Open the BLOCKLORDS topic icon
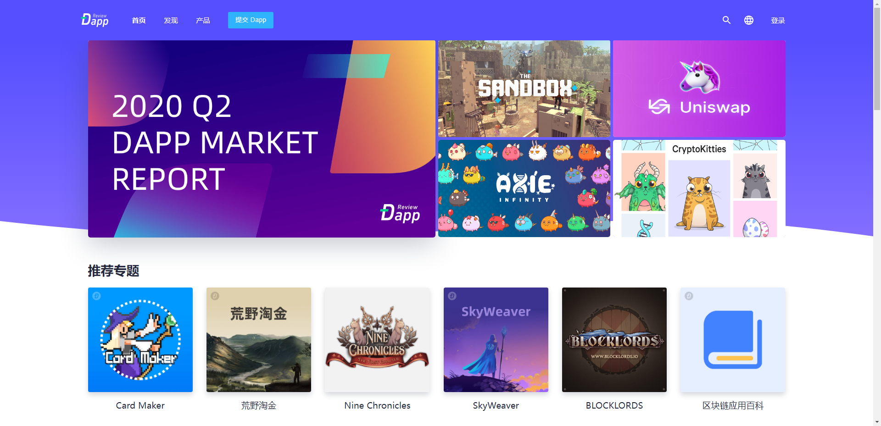 [614, 340]
